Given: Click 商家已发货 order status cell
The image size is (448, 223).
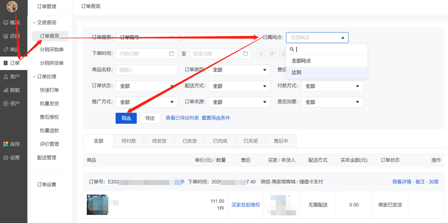Looking at the screenshot, I should click(390, 205).
